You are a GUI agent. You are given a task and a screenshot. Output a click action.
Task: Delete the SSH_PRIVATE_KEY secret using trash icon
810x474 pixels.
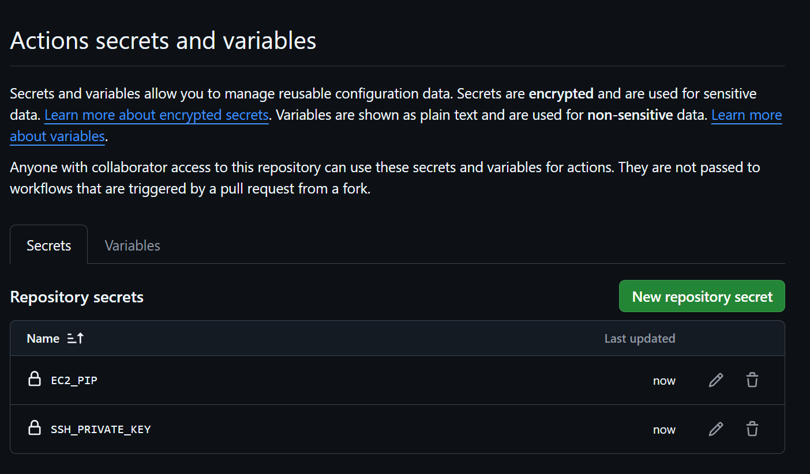752,429
